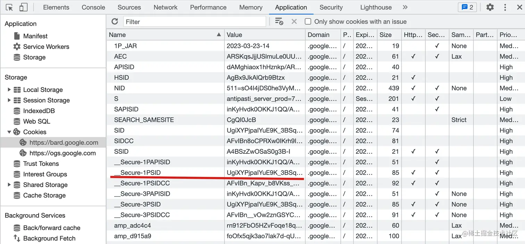Select the 1P_JAR cookie row
Screen dimensions: 525x244
pyautogui.click(x=315, y=46)
